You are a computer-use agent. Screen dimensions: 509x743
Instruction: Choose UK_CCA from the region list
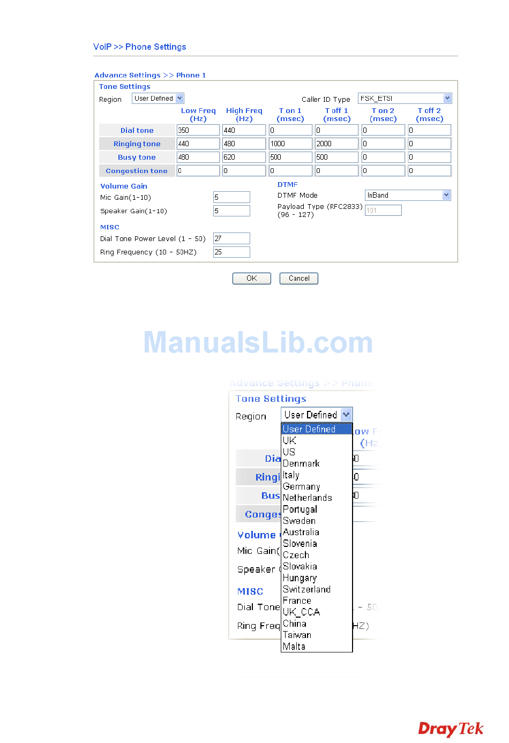317,612
